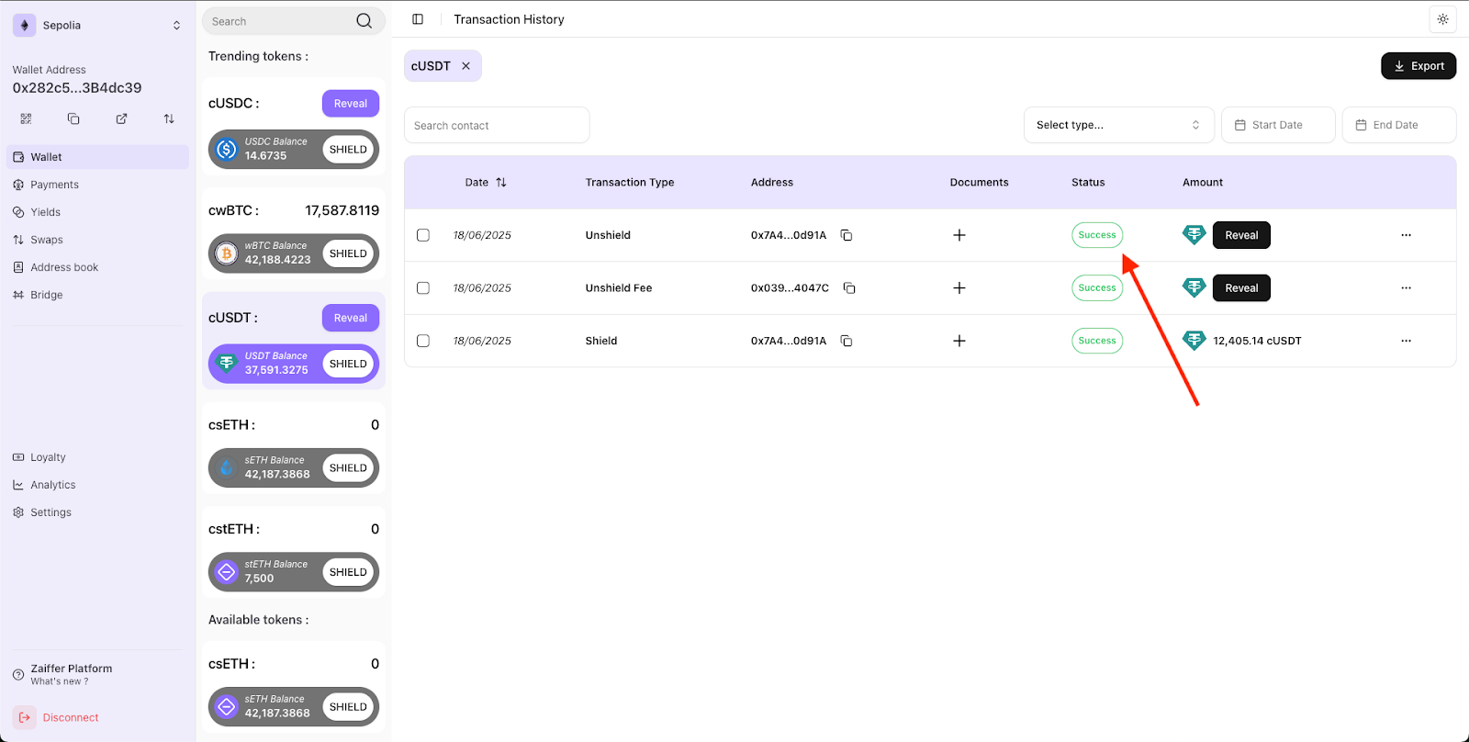Image resolution: width=1469 pixels, height=742 pixels.
Task: Click the stETH balance coin icon
Action: 227,572
